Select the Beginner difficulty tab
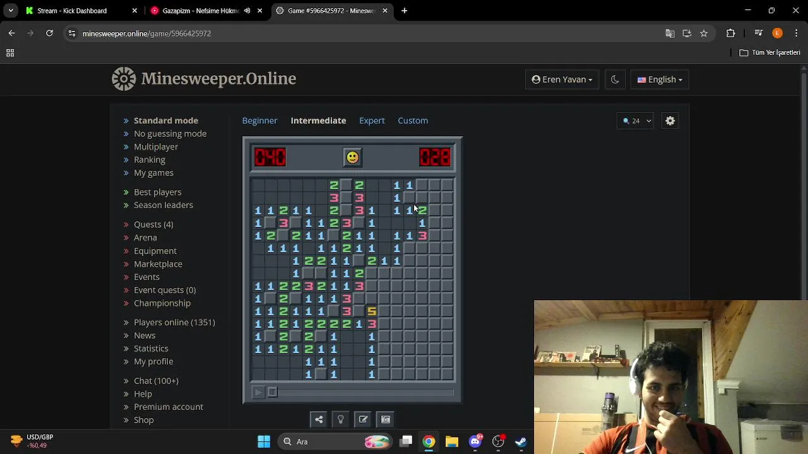This screenshot has width=808, height=454. coord(259,120)
